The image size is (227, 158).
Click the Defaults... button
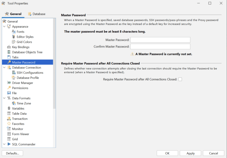(12, 153)
